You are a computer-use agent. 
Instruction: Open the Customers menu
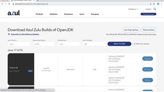68,14
